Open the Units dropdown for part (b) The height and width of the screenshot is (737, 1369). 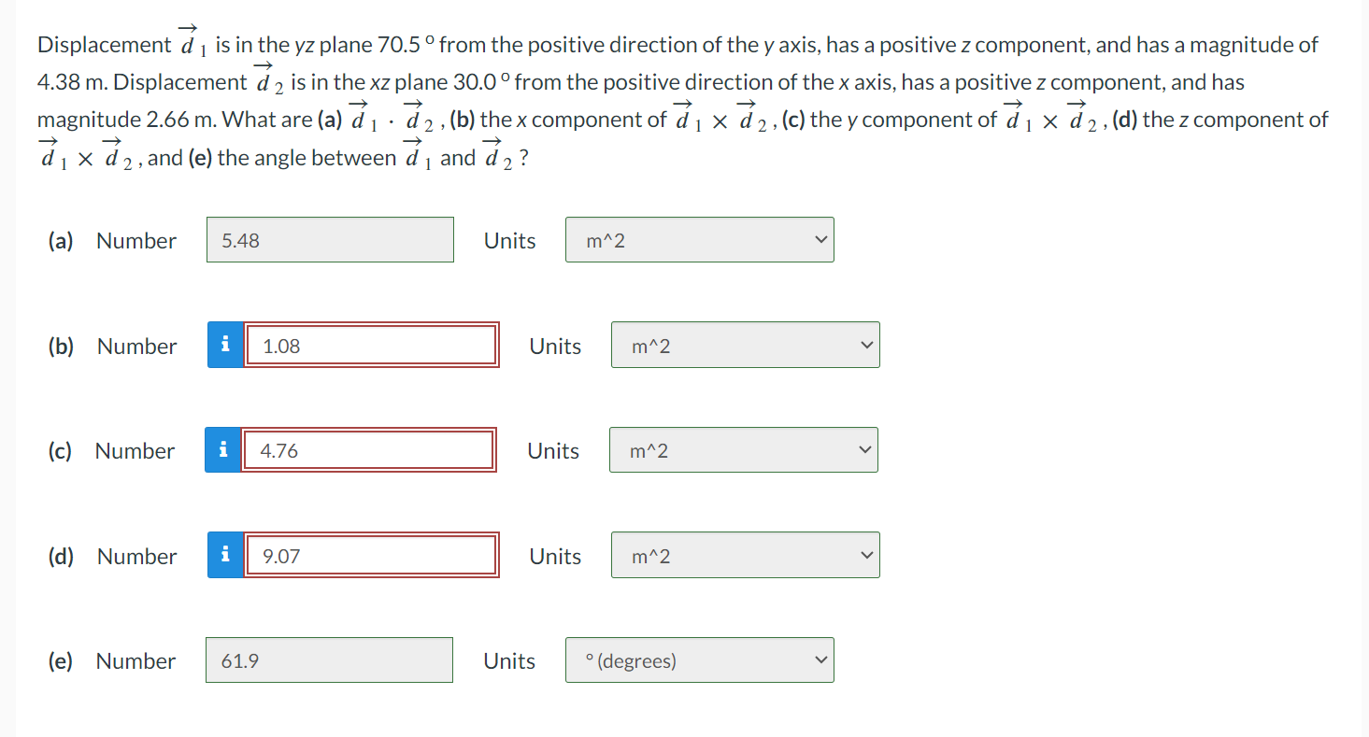744,345
